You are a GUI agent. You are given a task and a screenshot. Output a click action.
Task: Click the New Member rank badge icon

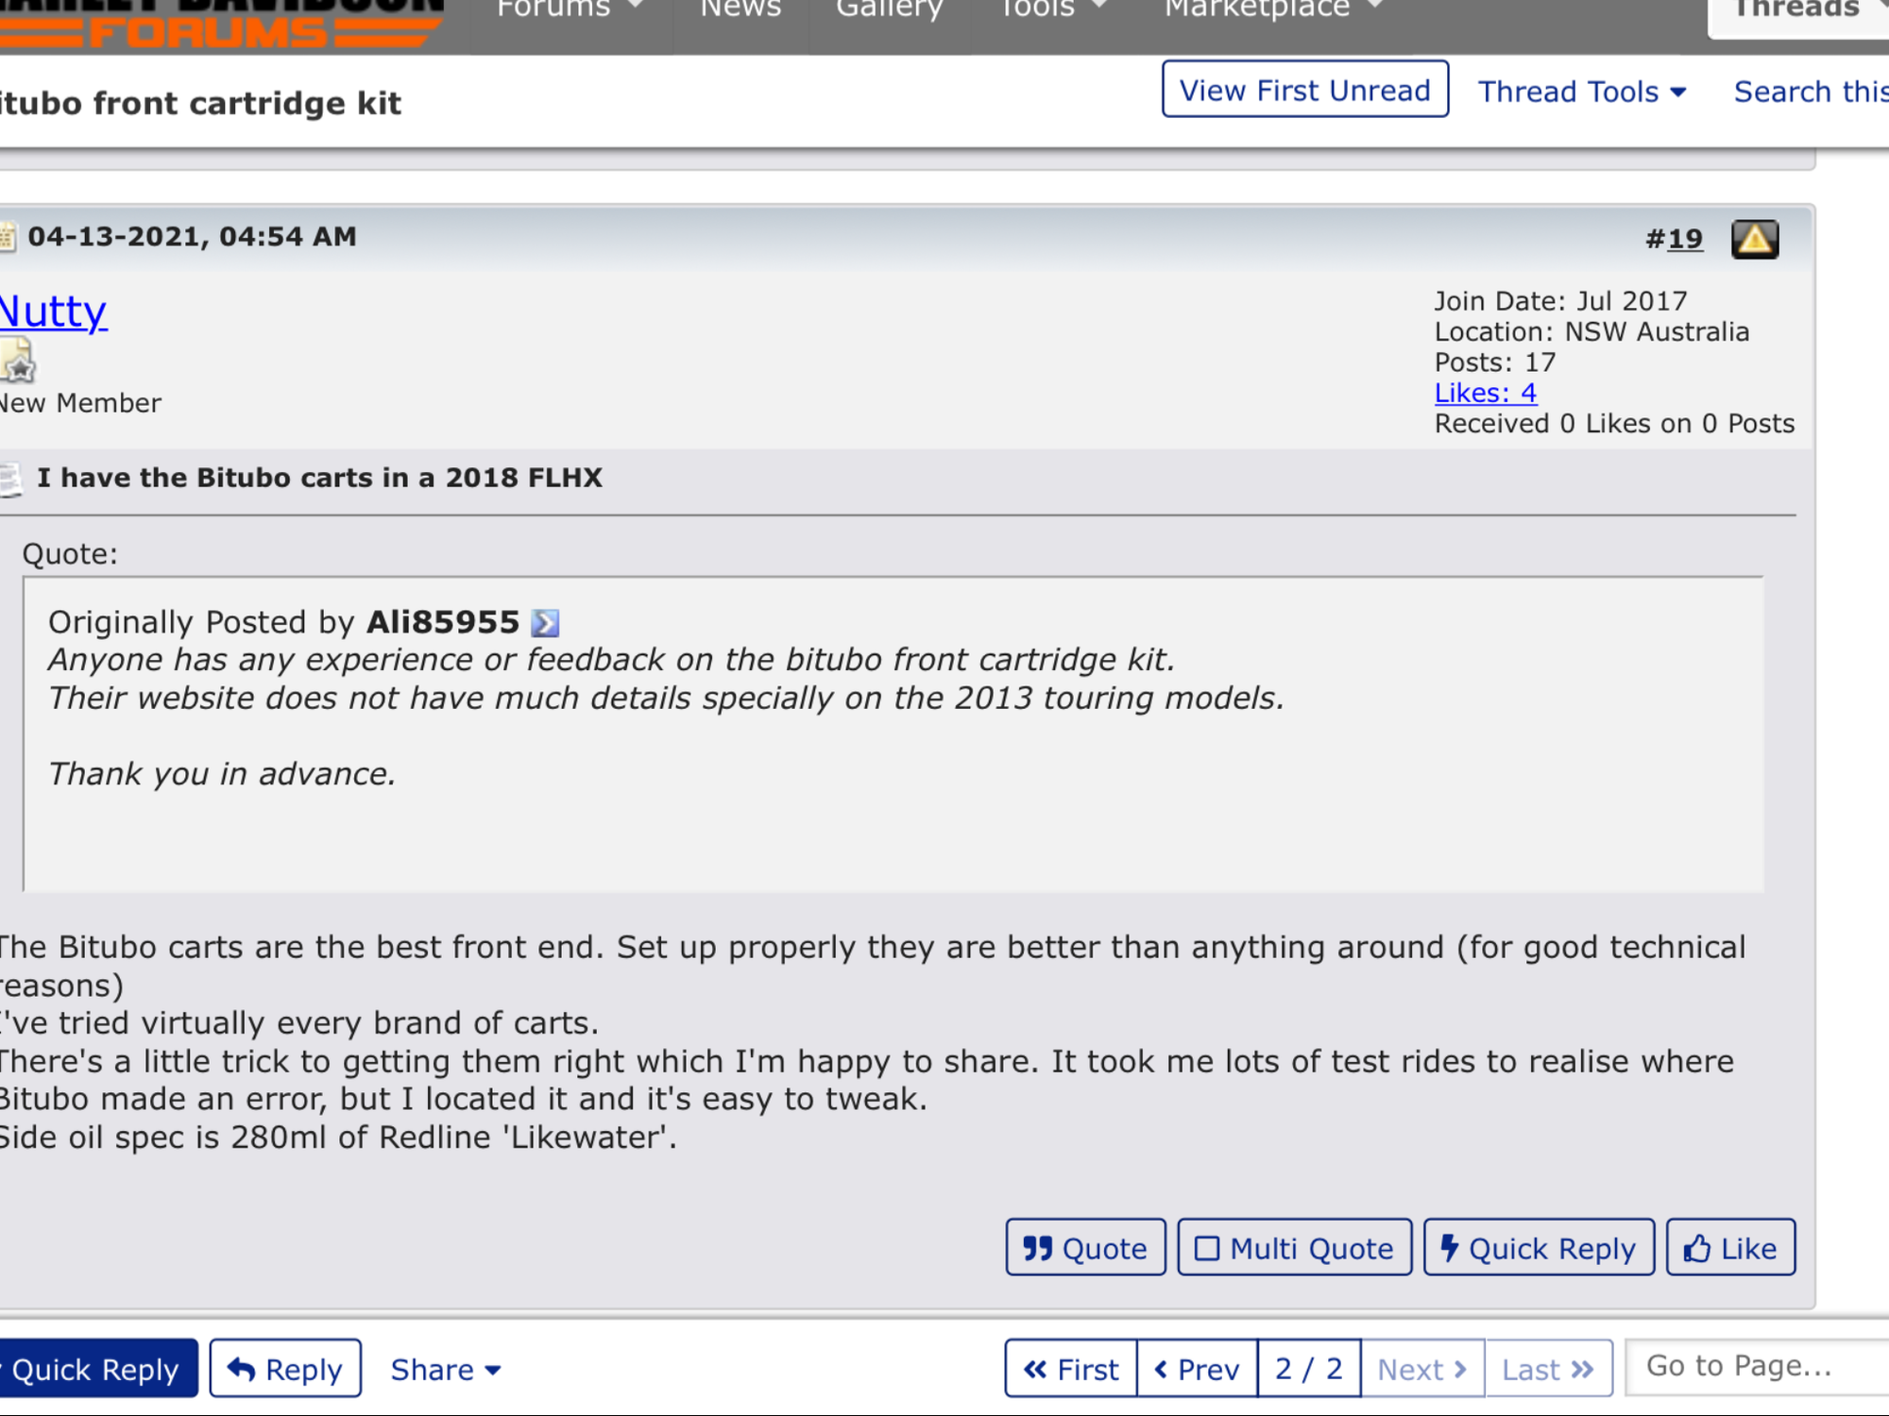point(18,362)
